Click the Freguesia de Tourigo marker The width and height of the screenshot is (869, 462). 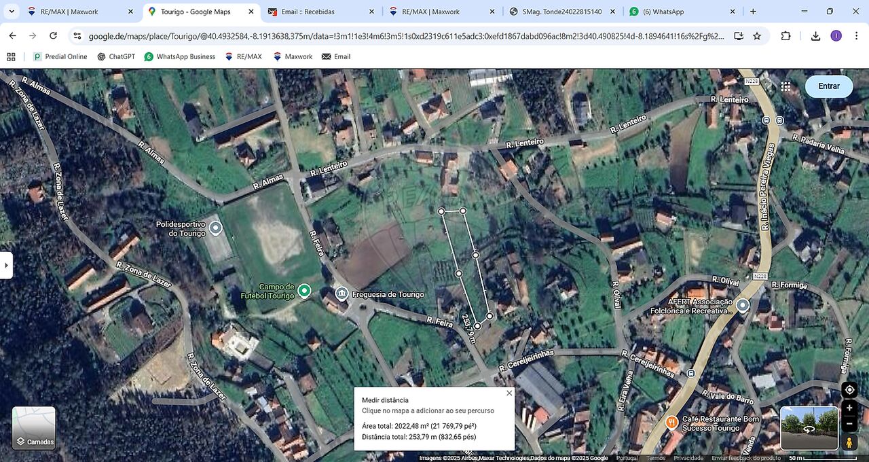(341, 294)
